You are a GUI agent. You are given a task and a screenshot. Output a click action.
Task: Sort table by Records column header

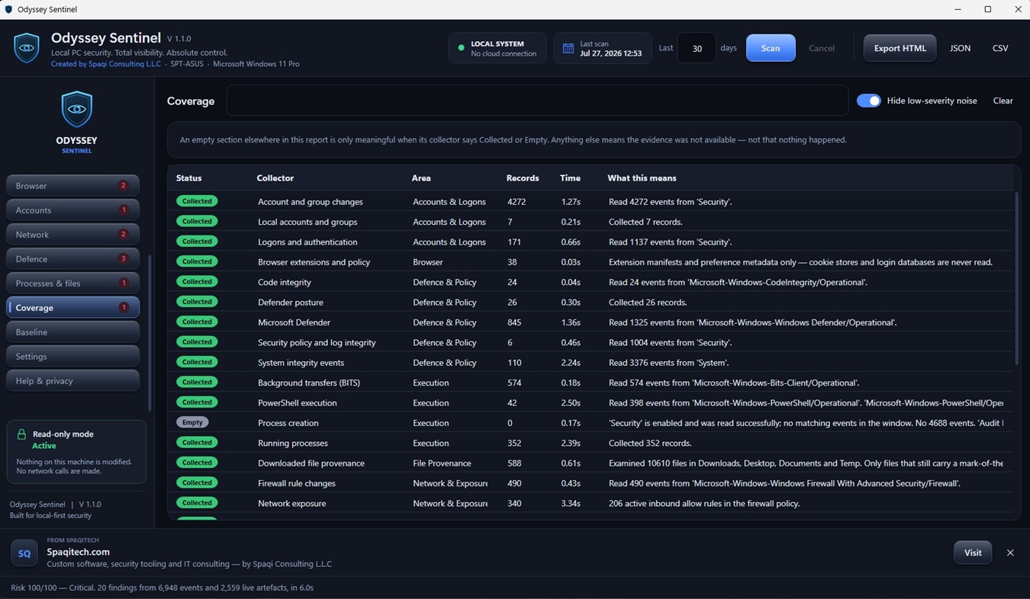coord(523,178)
